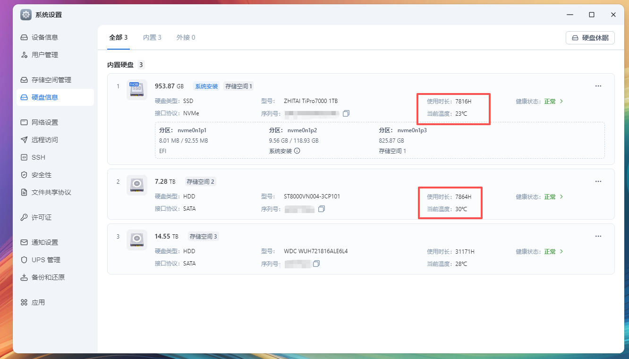This screenshot has height=359, width=629.
Task: Click the 备份和还原 icon
Action: [x=24, y=277]
